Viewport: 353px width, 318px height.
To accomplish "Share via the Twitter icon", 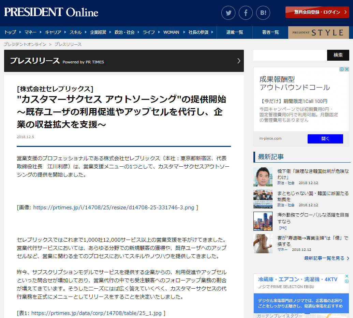I will 228,13.
